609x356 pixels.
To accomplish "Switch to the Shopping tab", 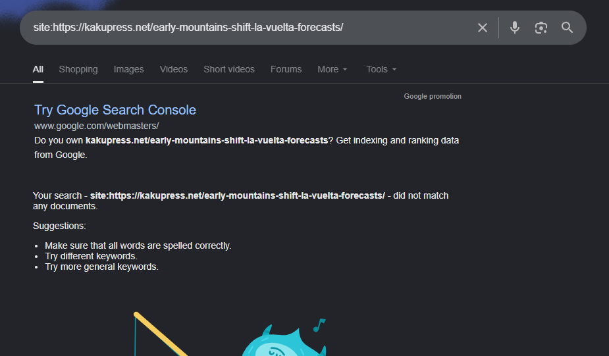I will [x=78, y=70].
